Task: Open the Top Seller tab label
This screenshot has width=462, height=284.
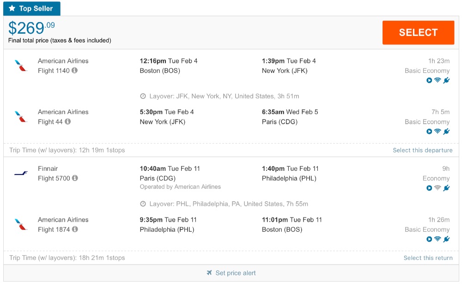Action: pos(32,9)
